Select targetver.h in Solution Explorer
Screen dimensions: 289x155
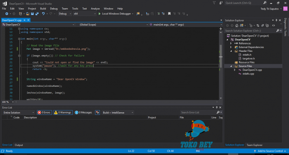(249, 58)
